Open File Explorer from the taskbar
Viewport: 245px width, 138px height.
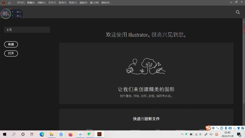pyautogui.click(x=51, y=134)
